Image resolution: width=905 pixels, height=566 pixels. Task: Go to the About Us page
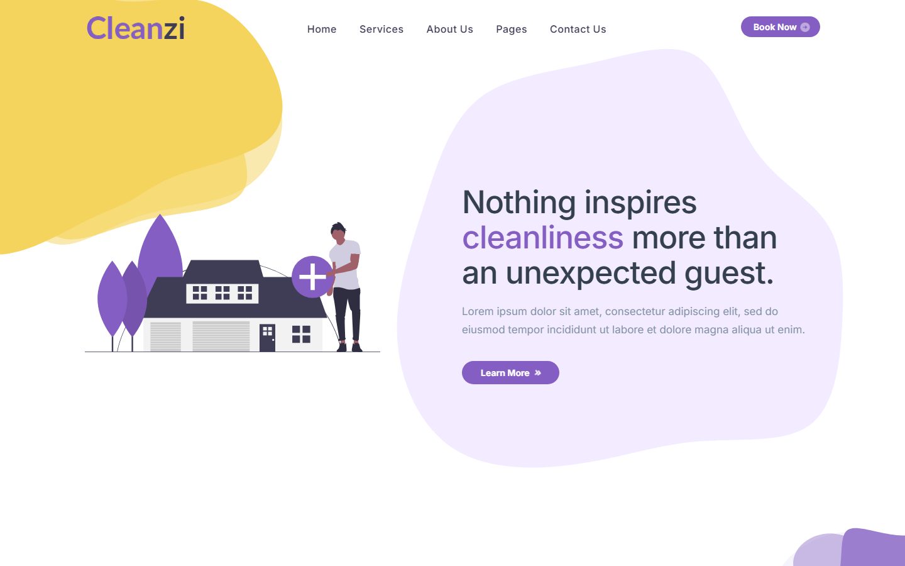point(450,29)
